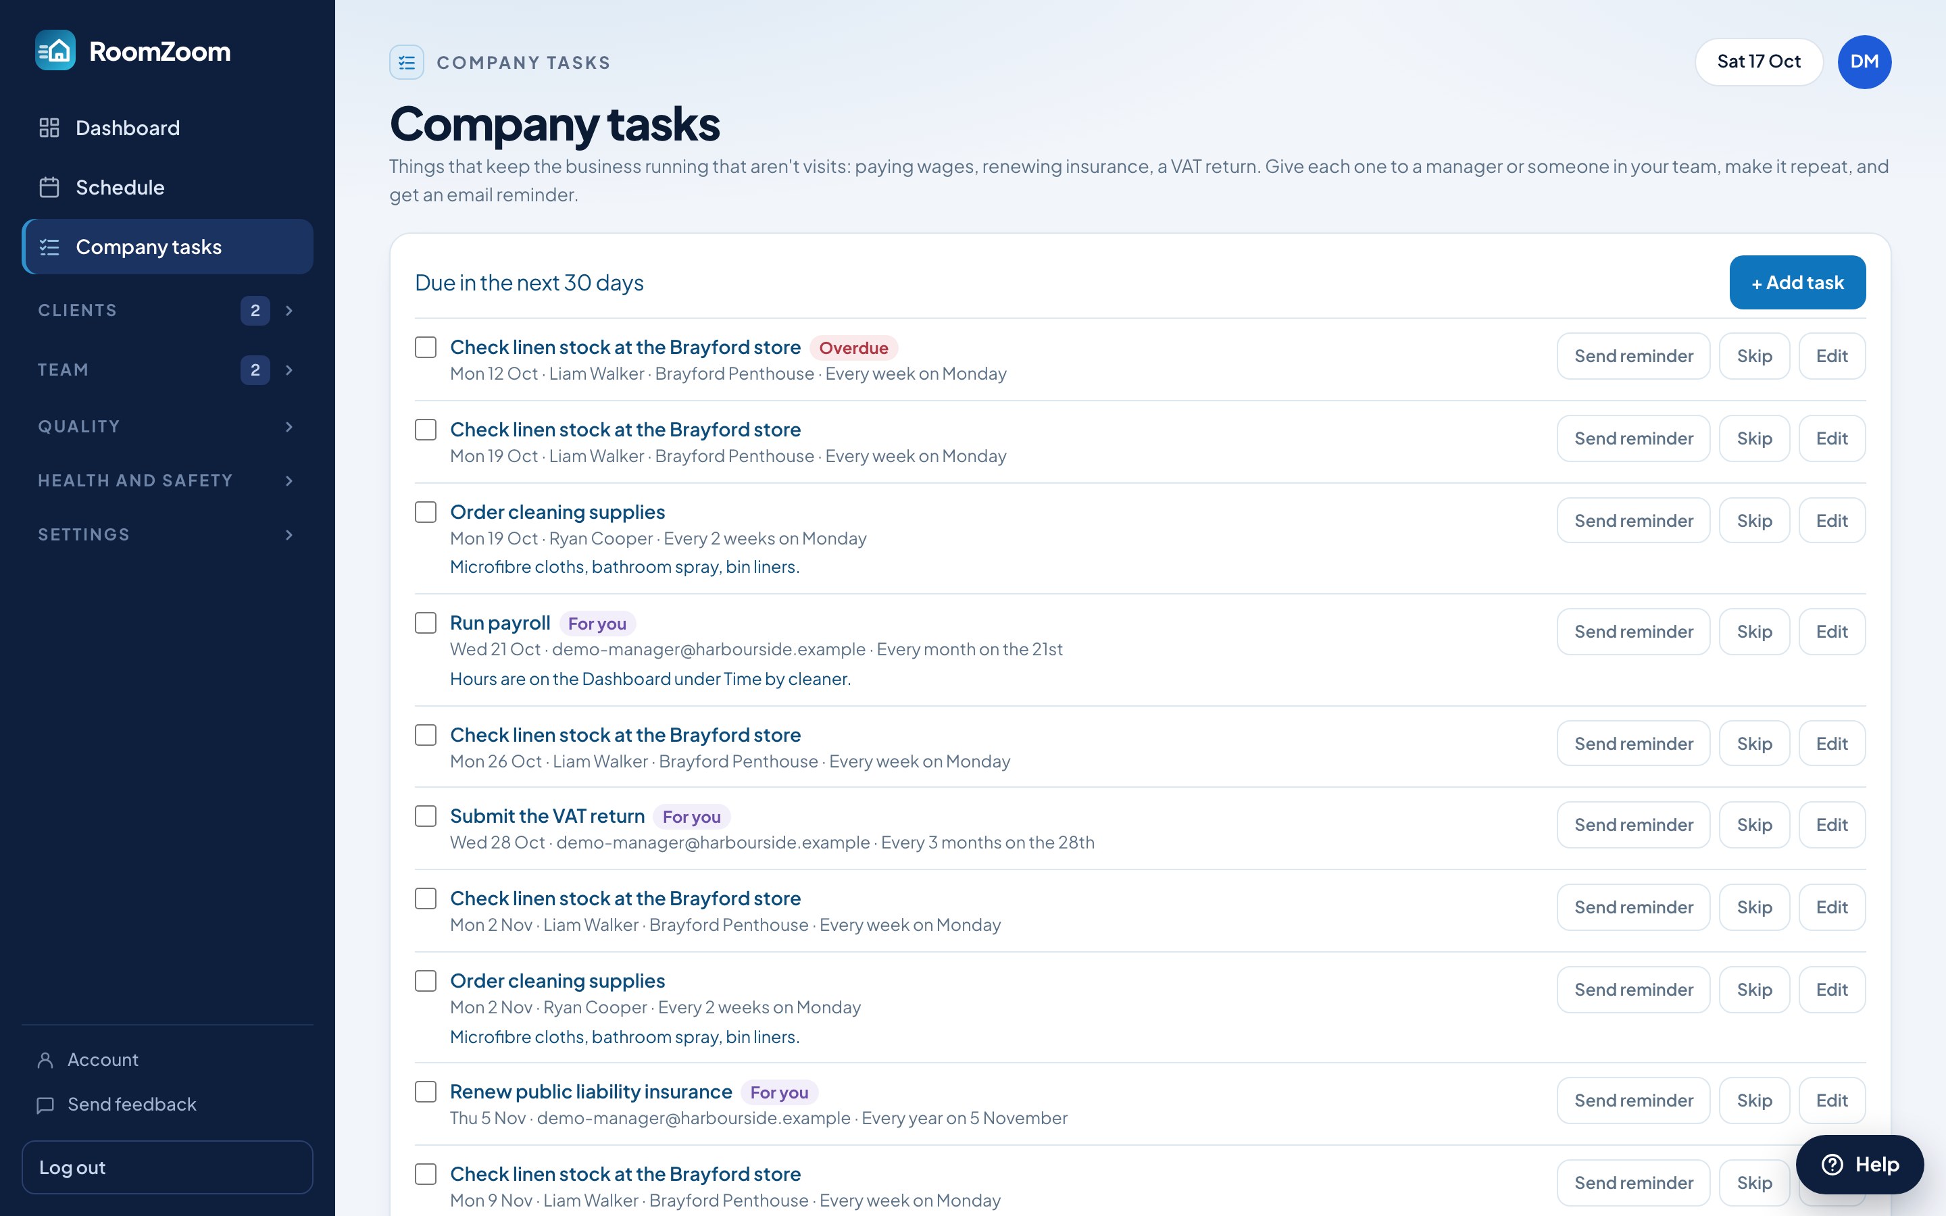The height and width of the screenshot is (1216, 1946).
Task: Skip the Renew public liability insurance task
Action: (1754, 1101)
